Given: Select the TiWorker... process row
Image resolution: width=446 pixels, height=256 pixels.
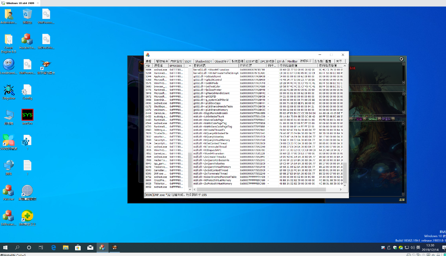Looking at the screenshot, I should [x=166, y=184].
